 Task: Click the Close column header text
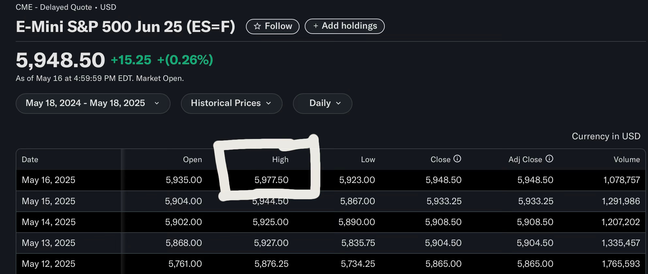pyautogui.click(x=440, y=160)
